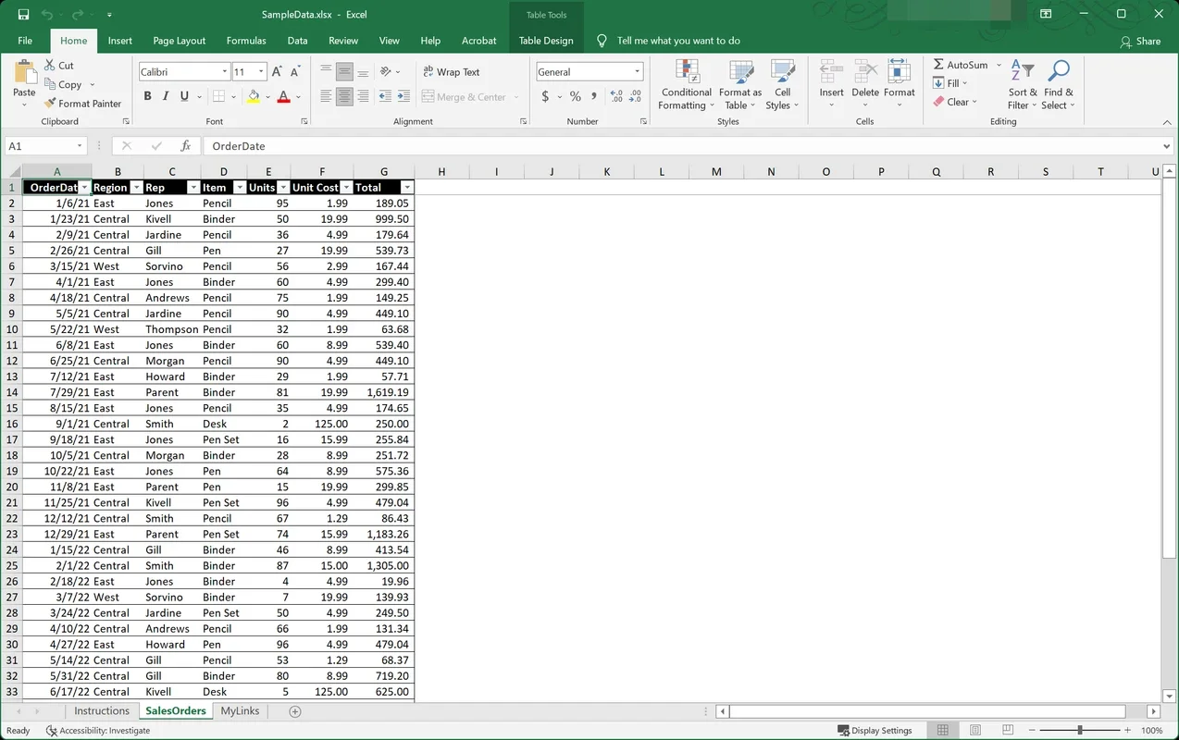Click the Percent Style icon

[575, 96]
